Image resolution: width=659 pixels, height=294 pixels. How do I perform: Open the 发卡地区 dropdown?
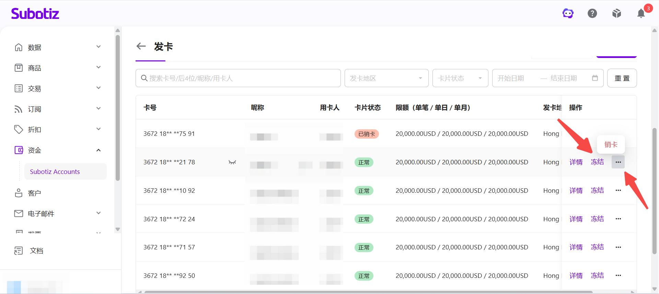tap(386, 78)
